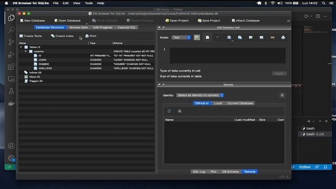Collapse the usuarios table node
The width and height of the screenshot is (336, 189).
[26, 51]
